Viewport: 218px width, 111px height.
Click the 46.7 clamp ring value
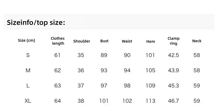pyautogui.click(x=173, y=101)
